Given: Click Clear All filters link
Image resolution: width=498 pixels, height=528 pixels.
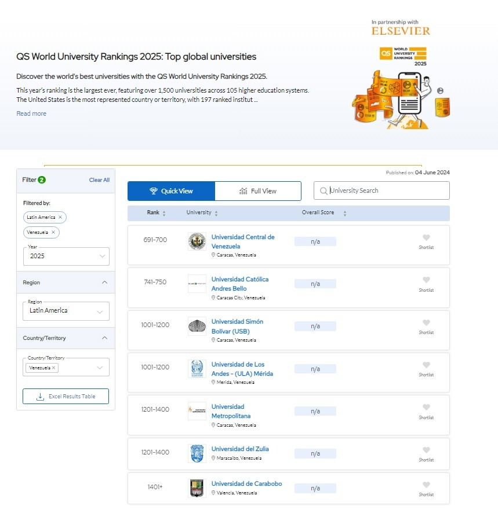Looking at the screenshot, I should pos(99,180).
